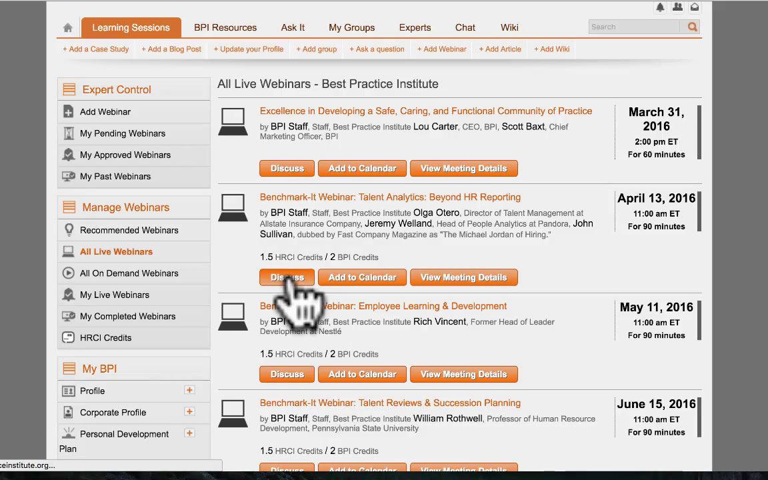Click the All Live Webinars laptop icon
This screenshot has width=768, height=480.
pyautogui.click(x=69, y=252)
